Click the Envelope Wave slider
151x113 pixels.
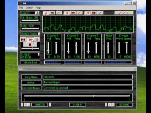click(119, 48)
